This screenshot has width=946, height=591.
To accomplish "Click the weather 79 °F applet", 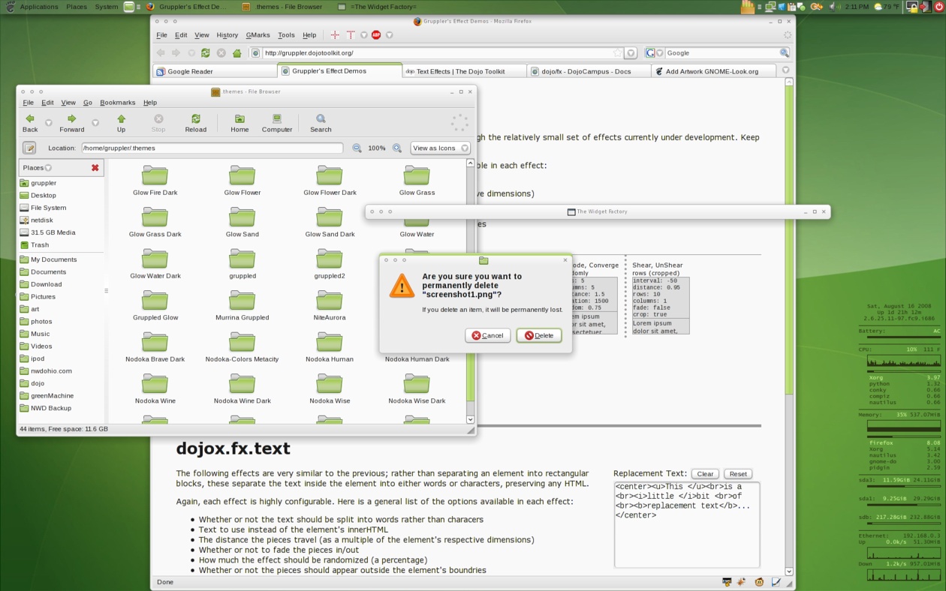I will tap(887, 7).
